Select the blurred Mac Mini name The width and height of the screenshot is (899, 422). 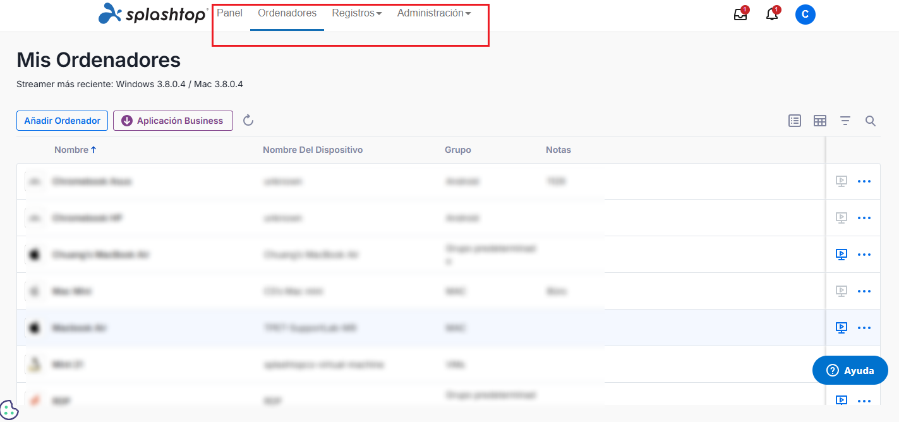pos(73,291)
